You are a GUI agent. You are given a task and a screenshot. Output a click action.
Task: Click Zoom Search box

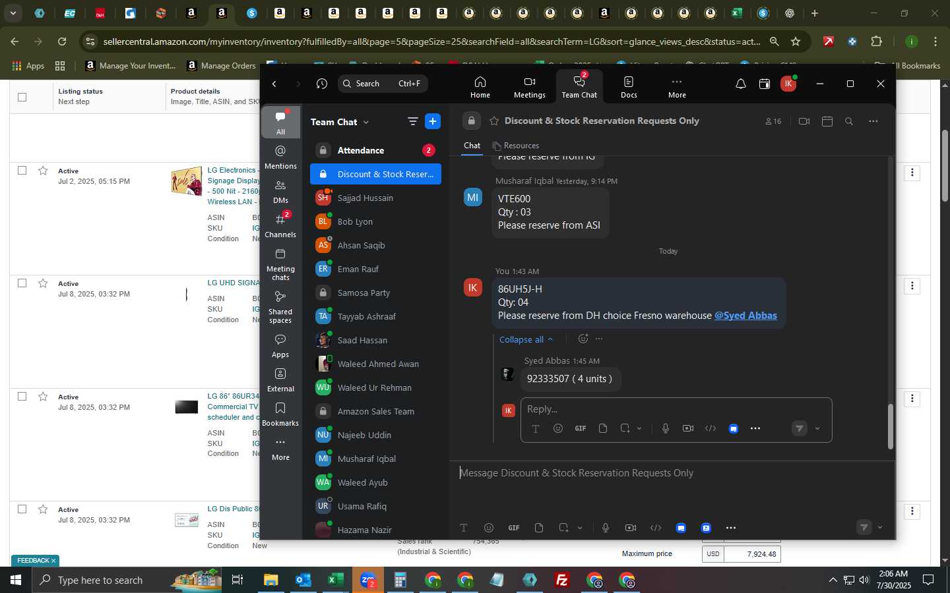(x=383, y=84)
